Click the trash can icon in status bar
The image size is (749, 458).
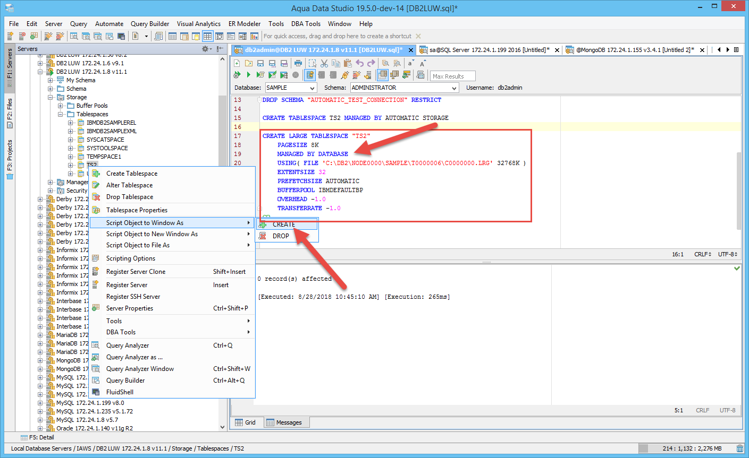[x=739, y=448]
